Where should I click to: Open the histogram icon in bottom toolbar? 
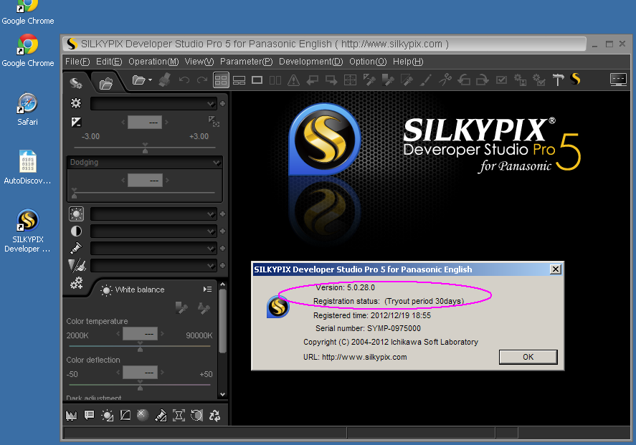pos(72,416)
